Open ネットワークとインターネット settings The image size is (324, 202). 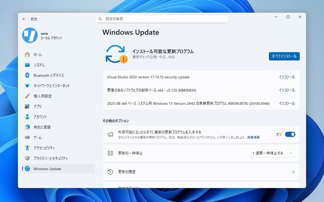click(x=59, y=86)
